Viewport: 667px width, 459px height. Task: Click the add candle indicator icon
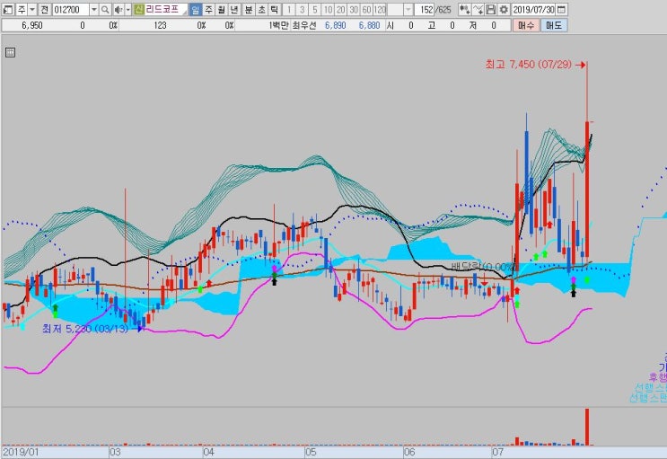click(x=464, y=9)
